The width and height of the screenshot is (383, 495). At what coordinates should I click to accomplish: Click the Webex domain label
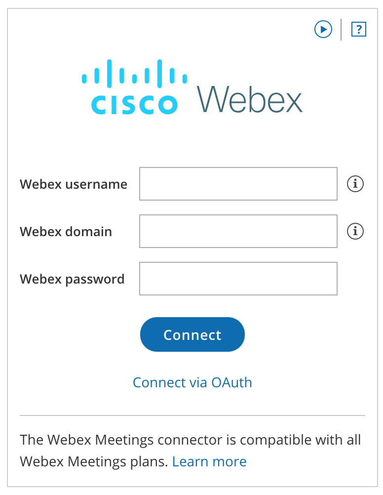66,231
